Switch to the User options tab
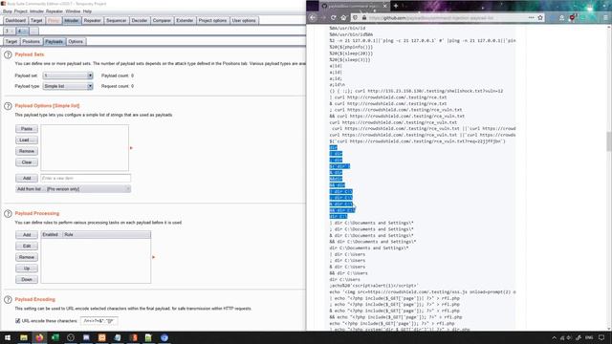 pos(244,21)
